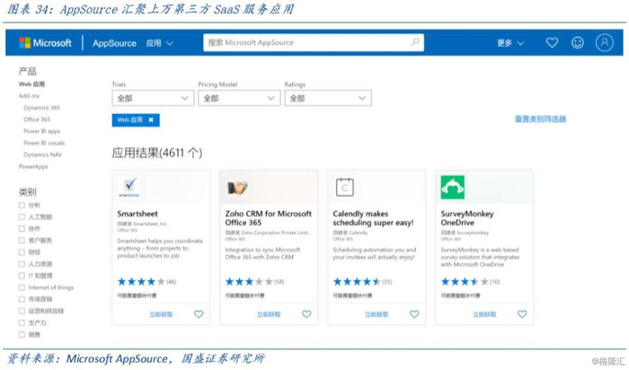This screenshot has height=370, width=629.
Task: Check the 财经 category checkbox
Action: [22, 252]
